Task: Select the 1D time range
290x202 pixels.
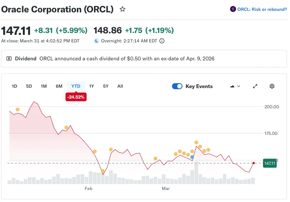Action: coord(14,86)
